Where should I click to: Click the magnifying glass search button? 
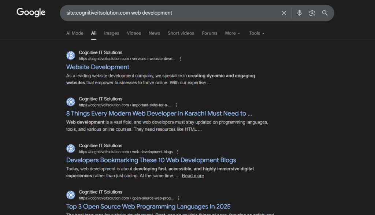tap(325, 13)
